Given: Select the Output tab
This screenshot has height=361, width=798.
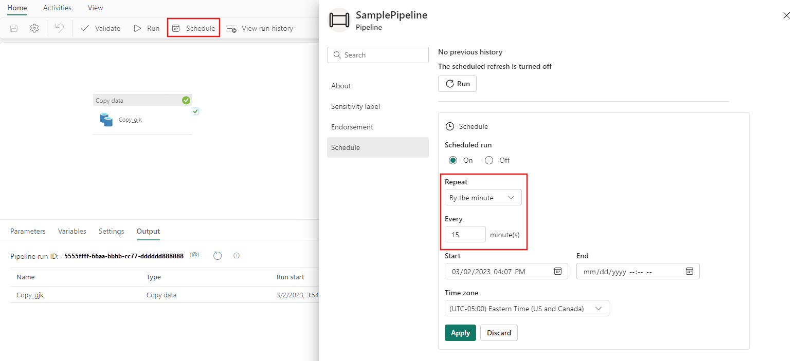Looking at the screenshot, I should pyautogui.click(x=148, y=231).
